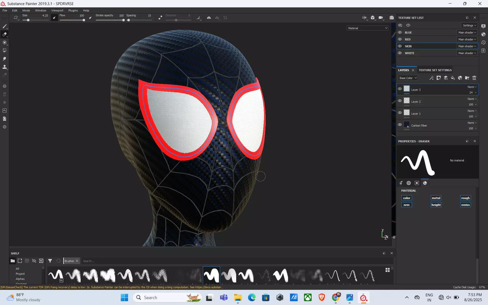Click the Flow slider handle

(x=84, y=20)
